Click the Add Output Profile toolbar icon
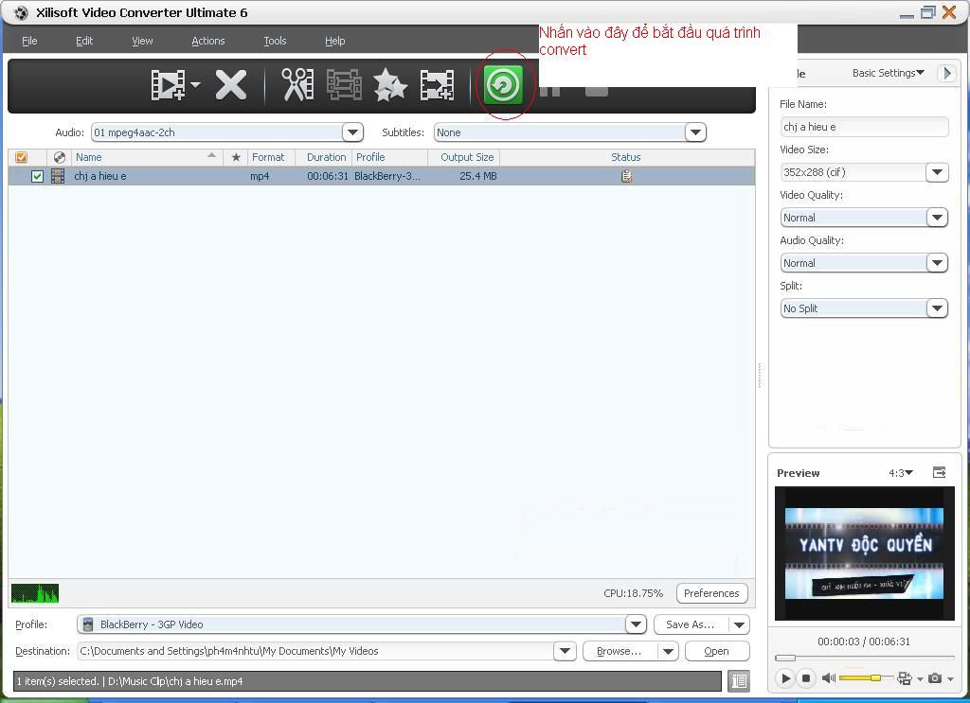Image resolution: width=970 pixels, height=703 pixels. click(x=437, y=84)
